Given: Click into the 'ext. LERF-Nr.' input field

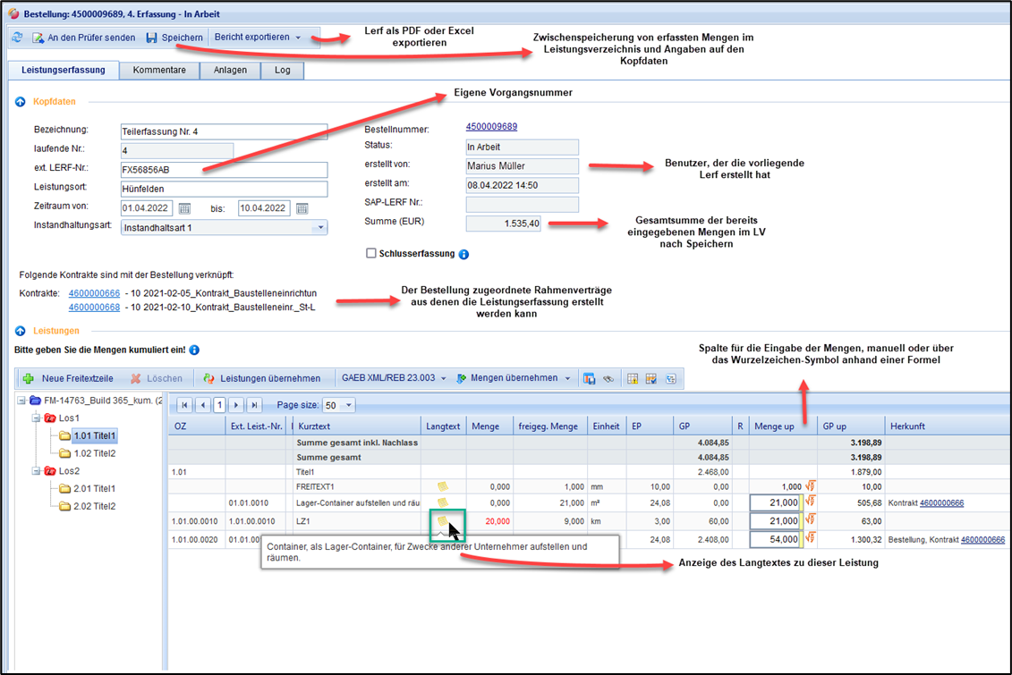Looking at the screenshot, I should pyautogui.click(x=224, y=170).
